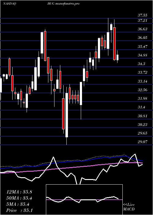Click inside the MACD inset chart box
The width and height of the screenshot is (153, 215).
point(84,200)
